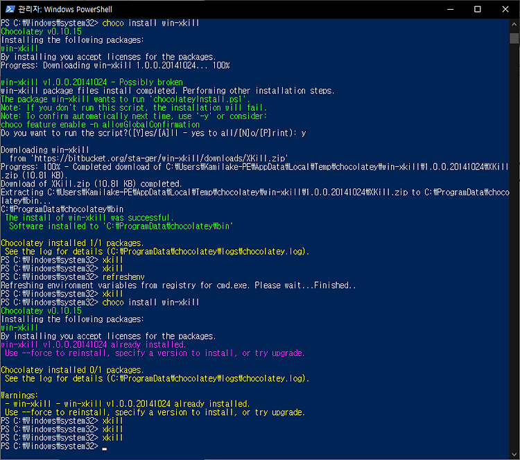Click the 'Downloading win-xkill' line
Viewport: 520px width, 460px height.
tap(45, 150)
